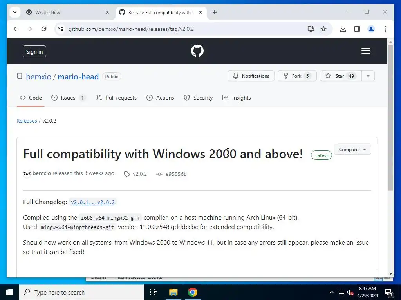
Task: Click the scrollbar up arrow
Action: (x=390, y=41)
